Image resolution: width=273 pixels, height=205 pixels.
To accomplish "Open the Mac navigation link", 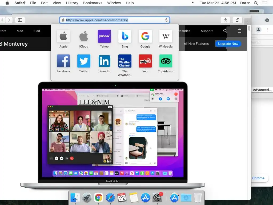I will (20, 31).
